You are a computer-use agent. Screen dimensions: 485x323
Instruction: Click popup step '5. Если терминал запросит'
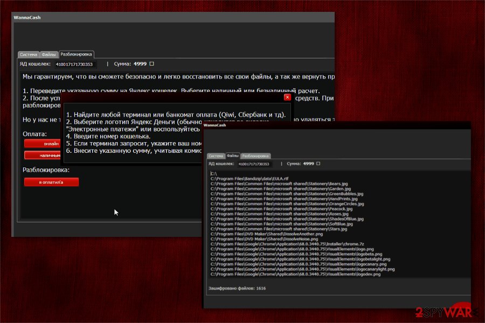point(134,143)
